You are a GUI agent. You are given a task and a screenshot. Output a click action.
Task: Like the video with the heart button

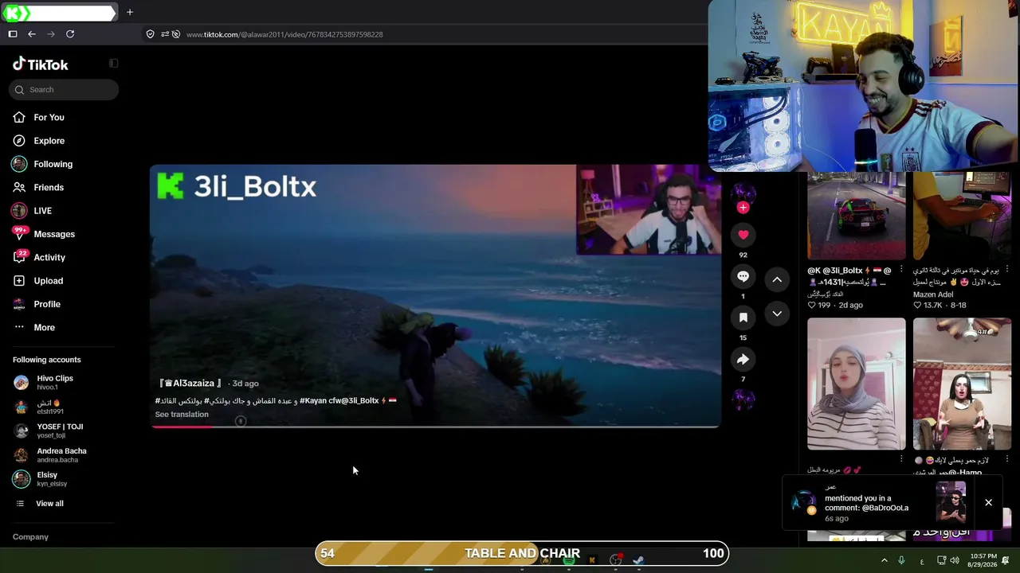(x=743, y=235)
